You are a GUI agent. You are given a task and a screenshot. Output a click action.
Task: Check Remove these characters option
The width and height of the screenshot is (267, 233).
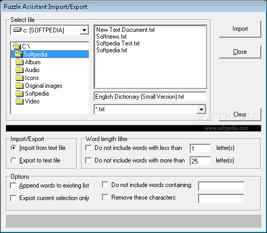[x=105, y=197]
